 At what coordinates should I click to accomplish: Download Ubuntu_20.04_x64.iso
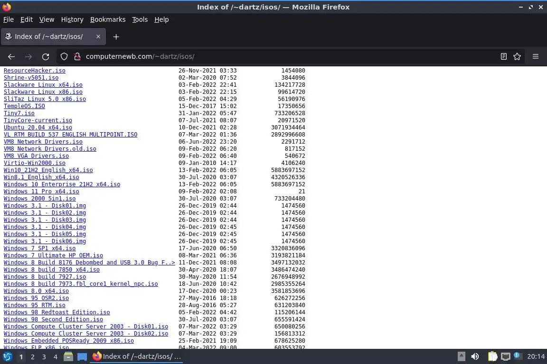(x=38, y=127)
